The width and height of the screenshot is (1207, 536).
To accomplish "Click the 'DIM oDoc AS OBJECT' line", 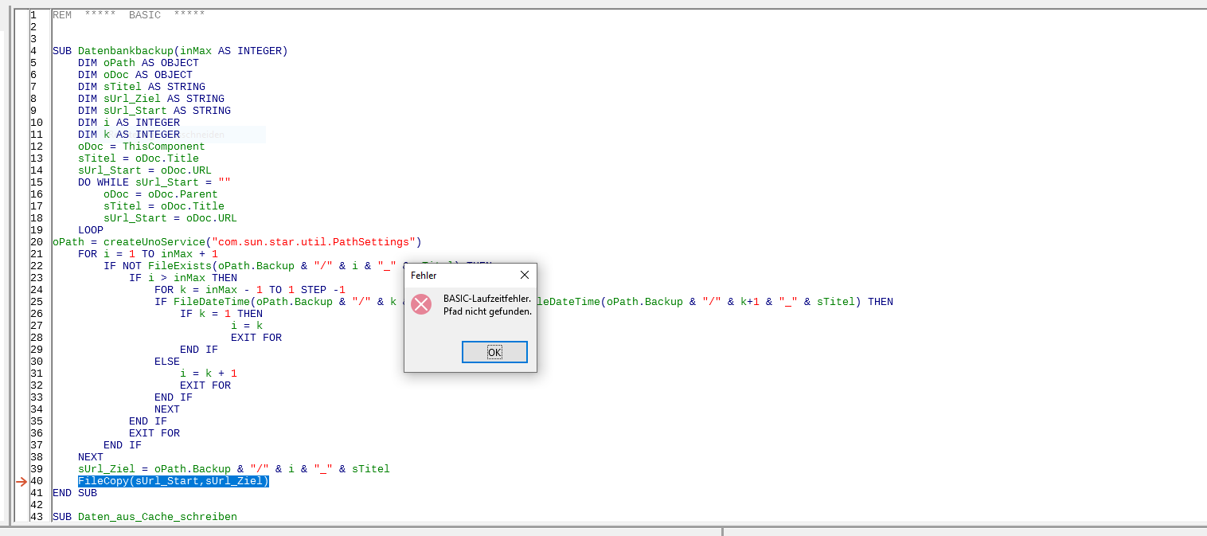I will [x=135, y=75].
